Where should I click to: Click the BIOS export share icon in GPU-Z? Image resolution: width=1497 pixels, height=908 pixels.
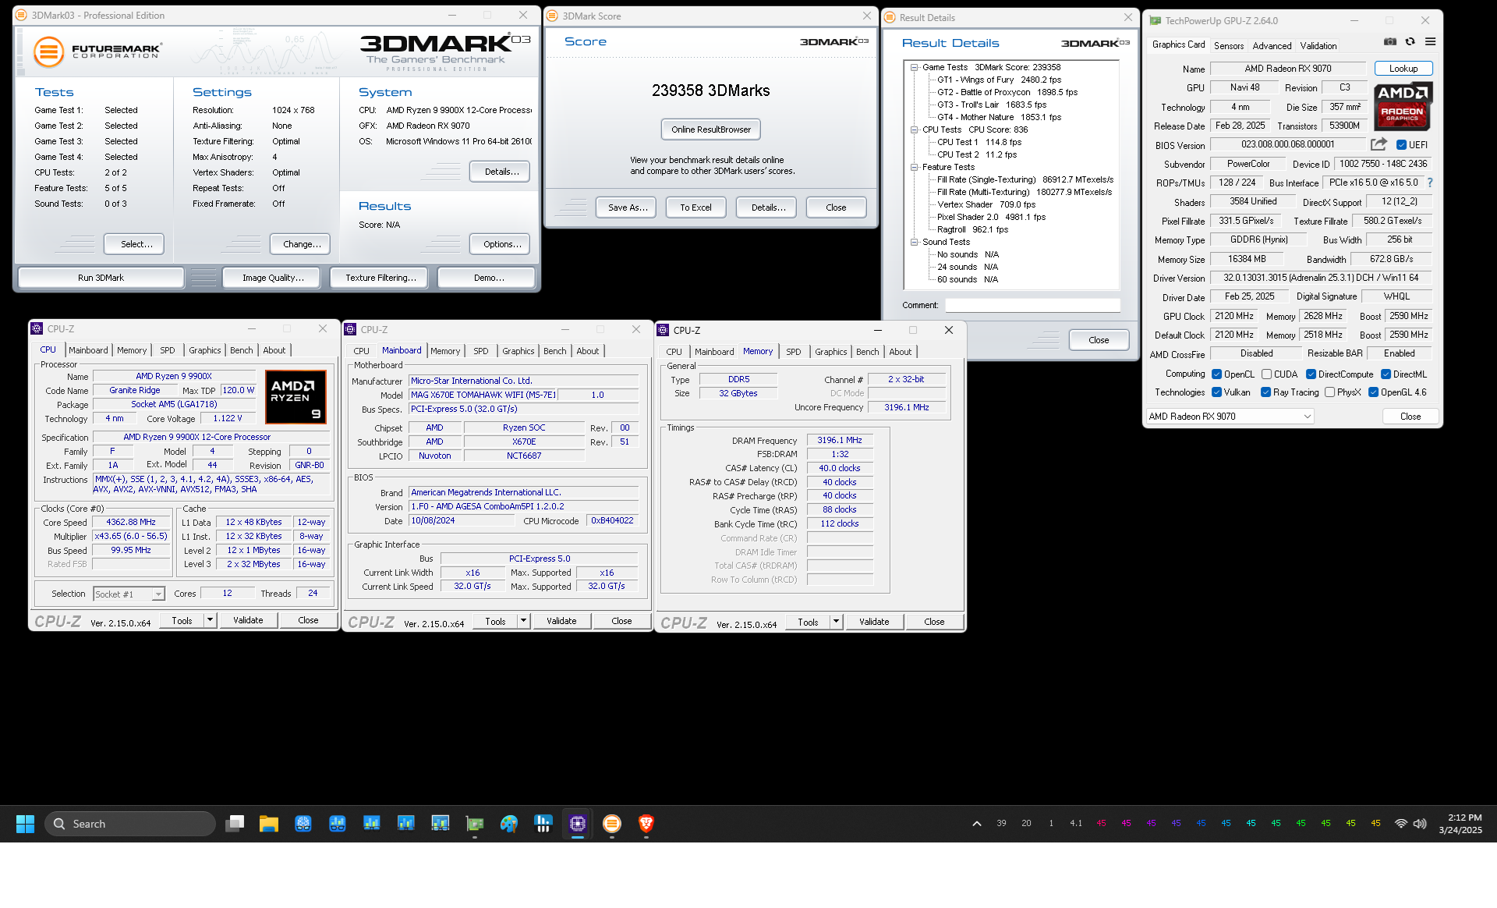click(x=1378, y=144)
